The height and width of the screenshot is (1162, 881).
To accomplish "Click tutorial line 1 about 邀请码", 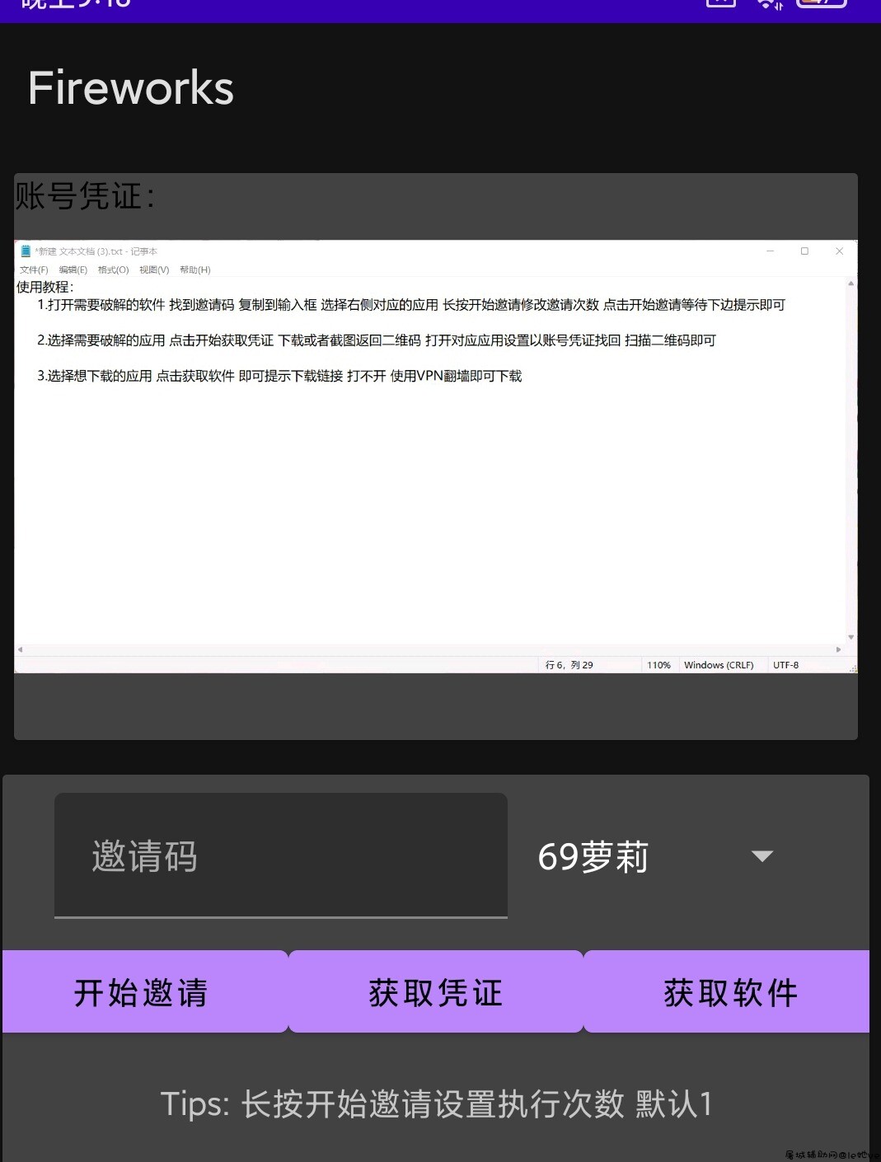I will [x=411, y=305].
